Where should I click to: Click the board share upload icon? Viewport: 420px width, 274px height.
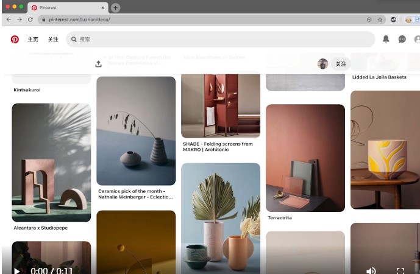click(98, 64)
